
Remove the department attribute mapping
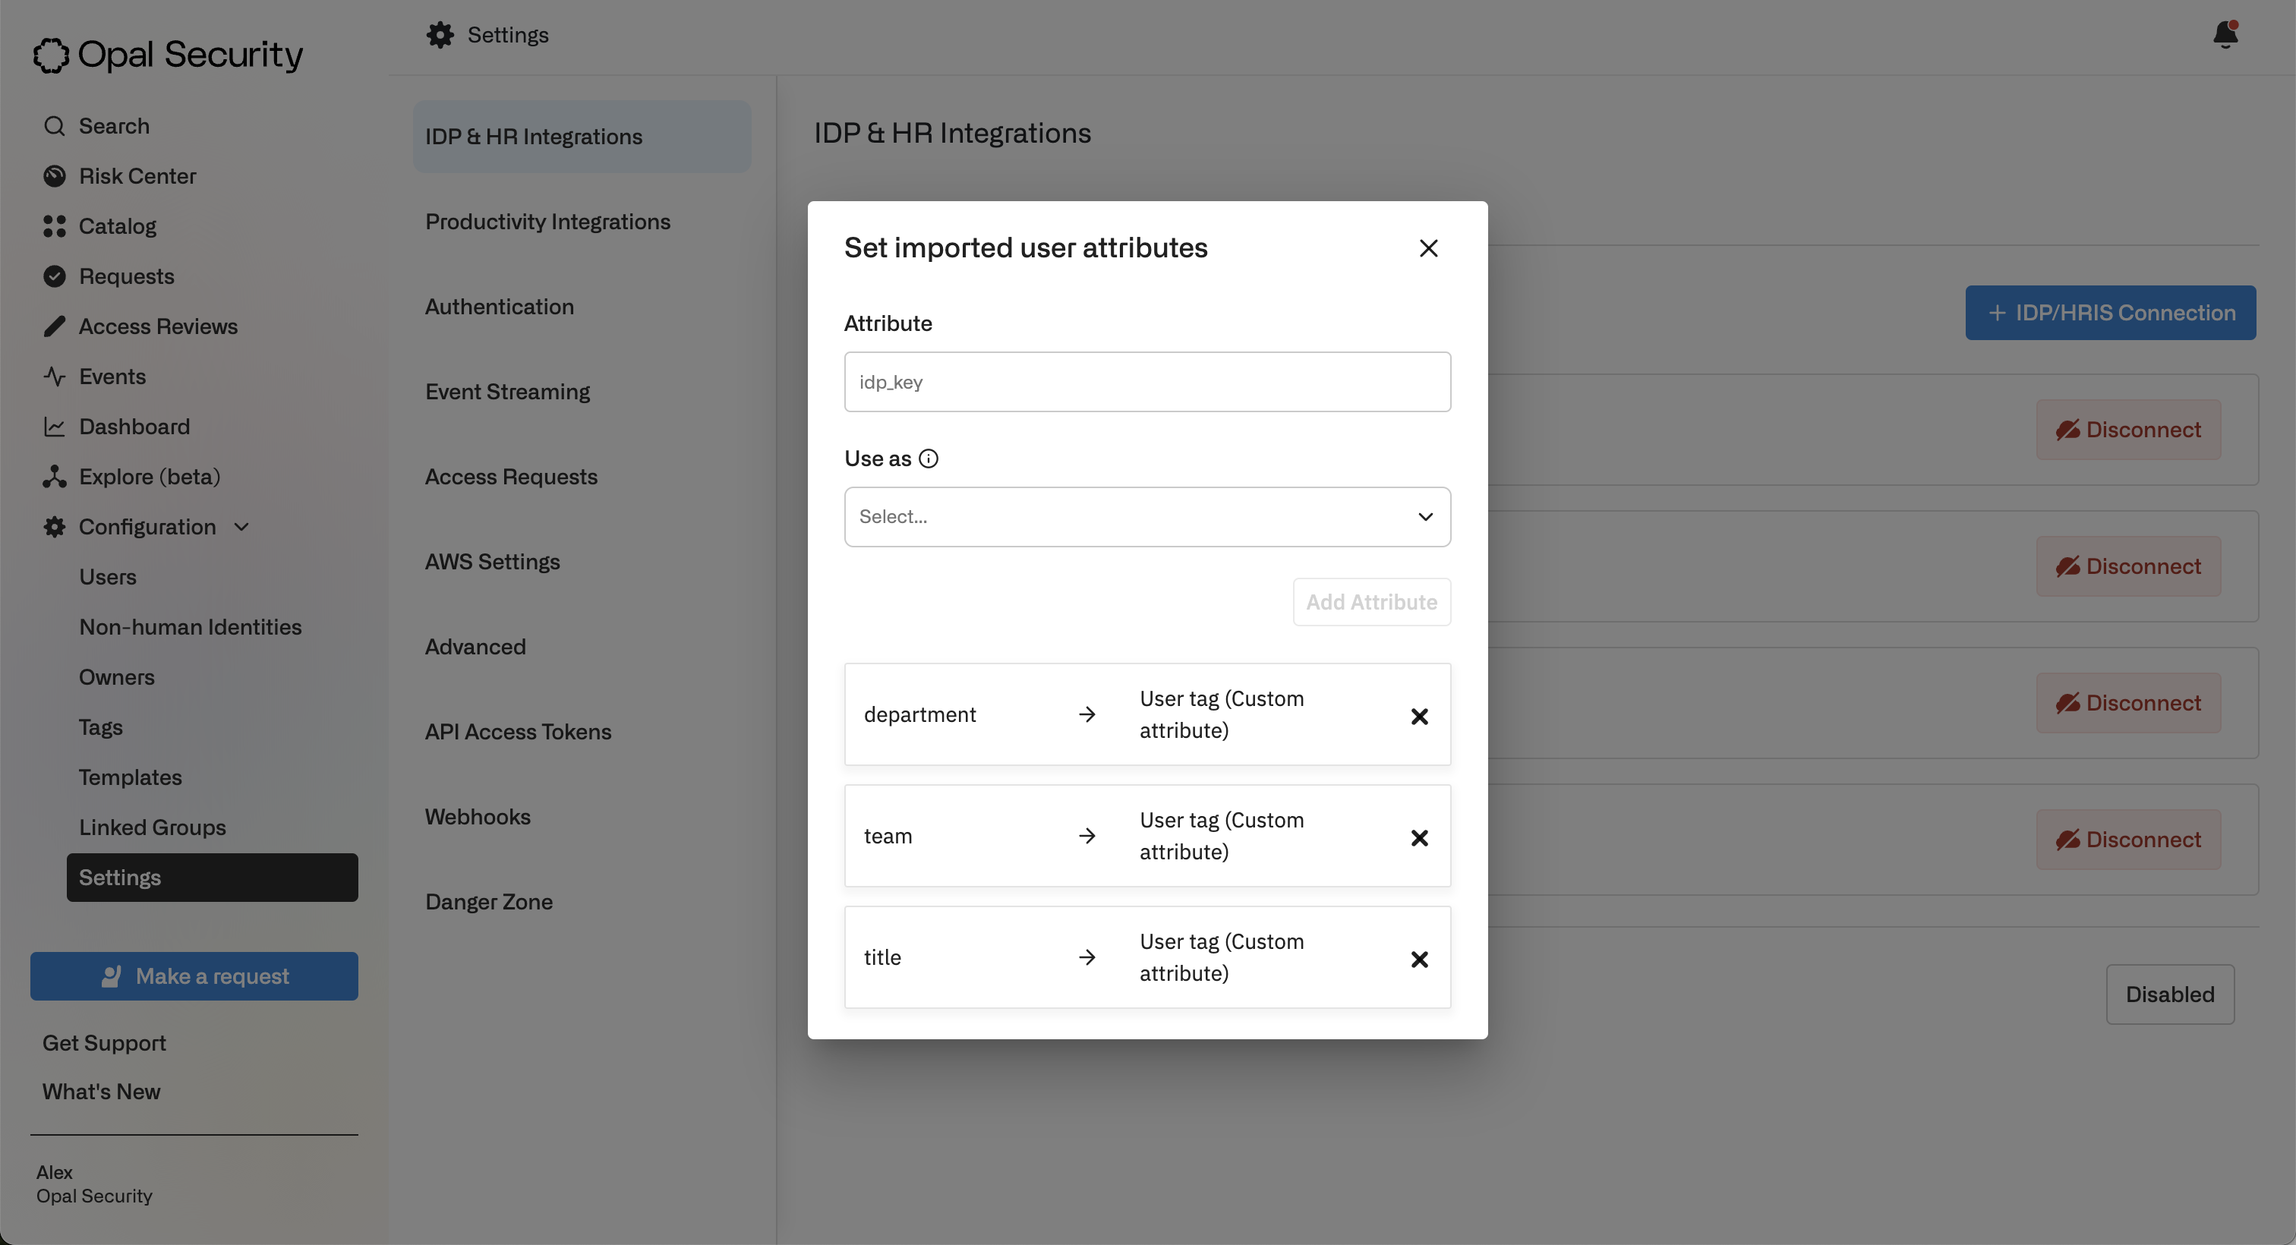[x=1419, y=716]
